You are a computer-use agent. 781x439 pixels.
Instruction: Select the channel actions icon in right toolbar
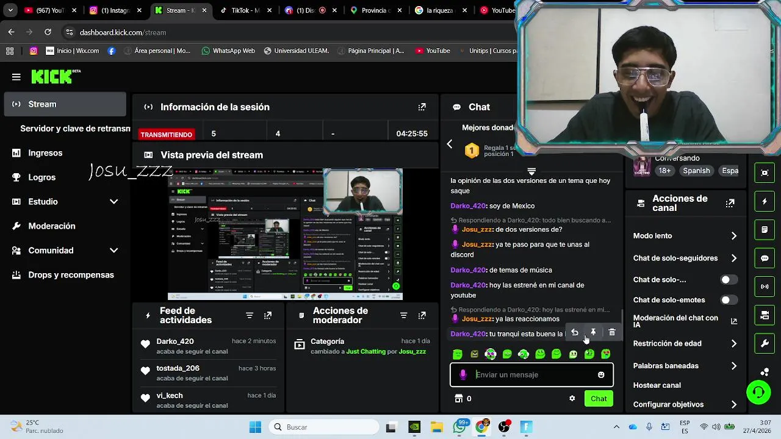(765, 315)
